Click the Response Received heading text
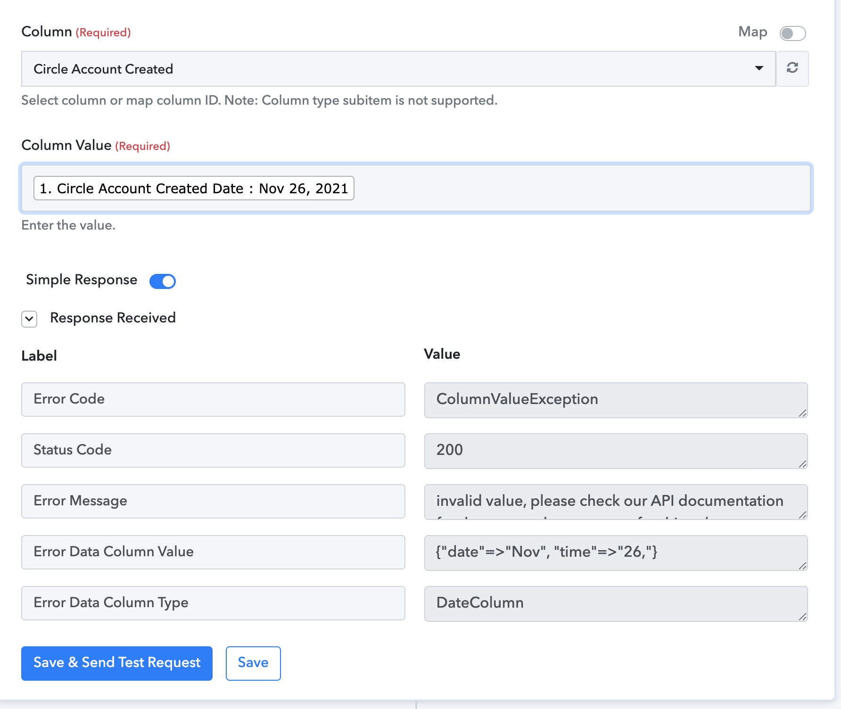841x709 pixels. coord(113,318)
